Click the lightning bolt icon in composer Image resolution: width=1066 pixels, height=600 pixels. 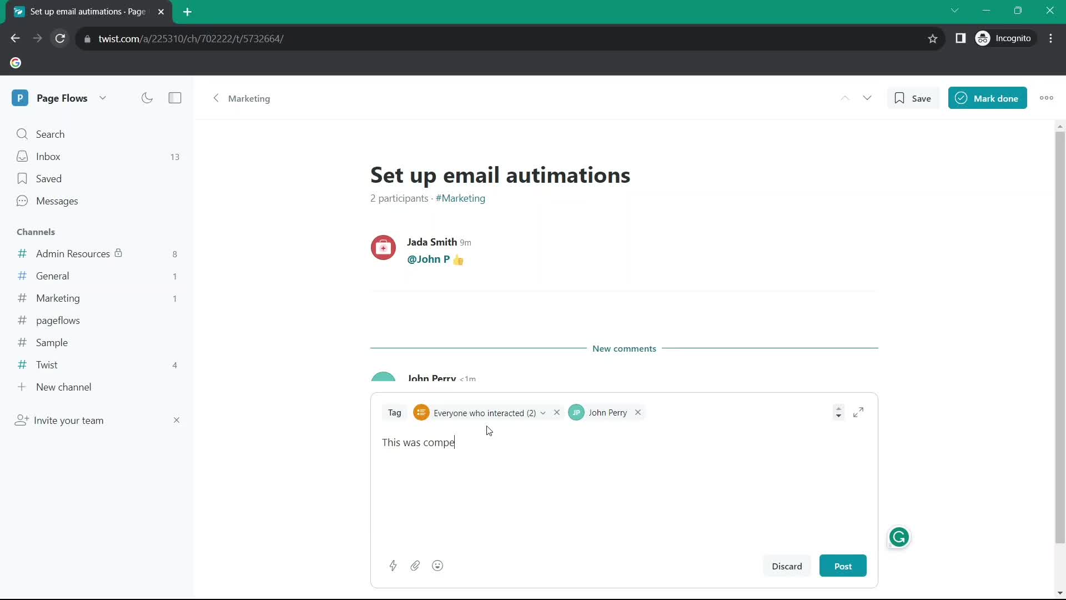coord(393,566)
